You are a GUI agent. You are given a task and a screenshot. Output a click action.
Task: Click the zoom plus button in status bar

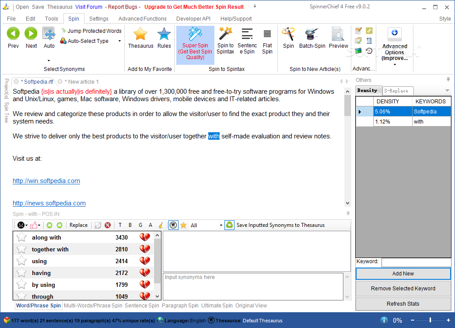[x=448, y=320]
